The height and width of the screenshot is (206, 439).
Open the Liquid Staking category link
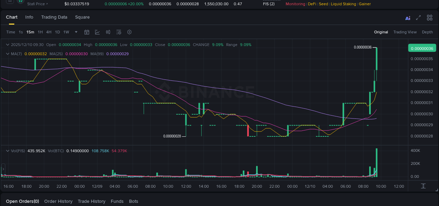coord(343,4)
